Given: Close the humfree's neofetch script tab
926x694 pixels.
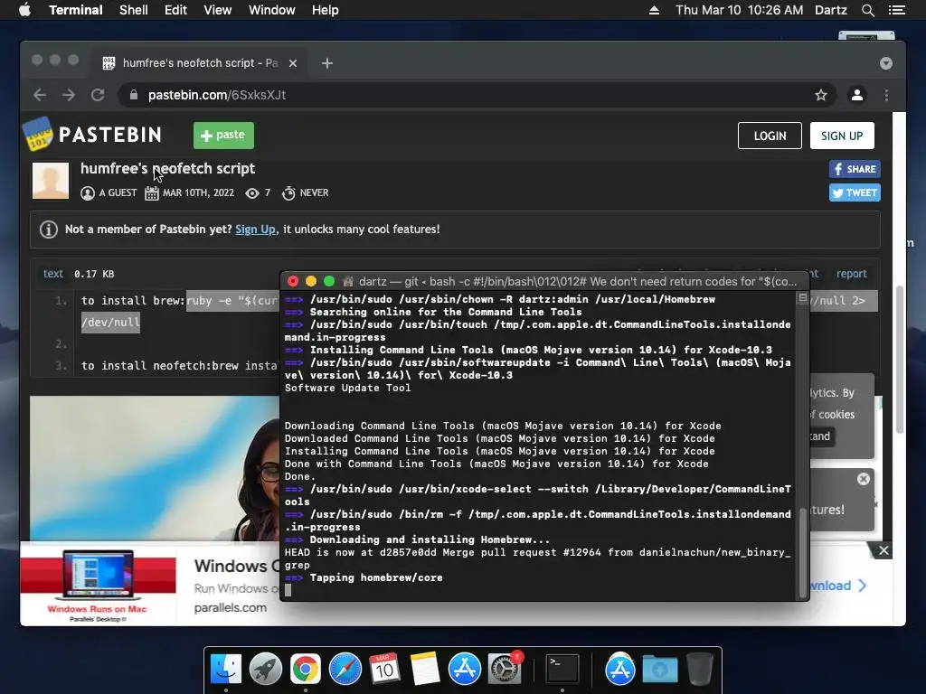Looking at the screenshot, I should [293, 63].
